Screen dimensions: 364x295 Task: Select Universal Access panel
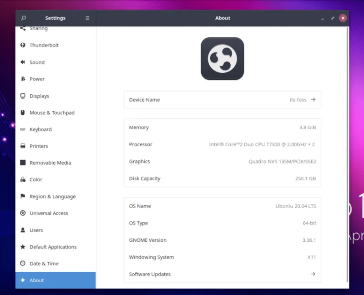coord(56,213)
